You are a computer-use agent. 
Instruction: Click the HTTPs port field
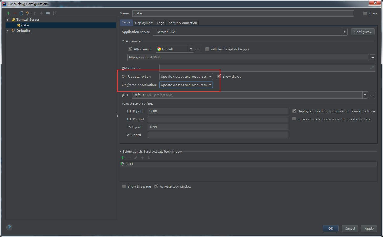218,119
